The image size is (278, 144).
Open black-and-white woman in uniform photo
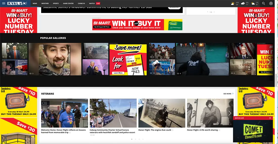[210, 113]
